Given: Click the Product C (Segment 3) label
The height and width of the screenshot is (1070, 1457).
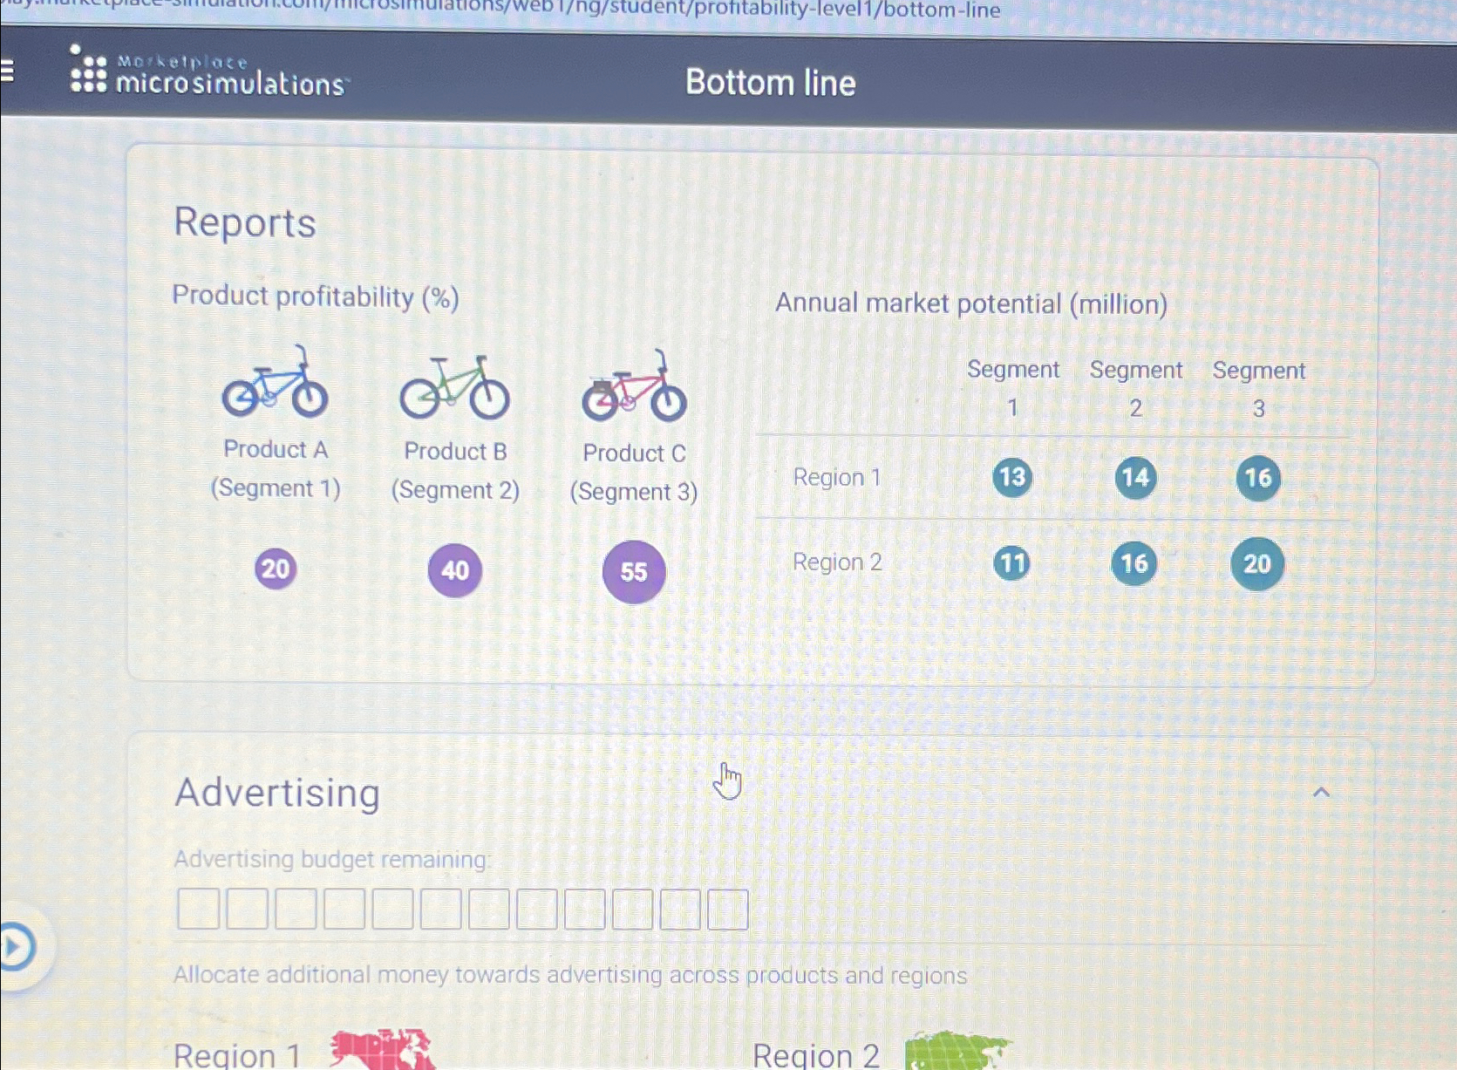Looking at the screenshot, I should coord(634,473).
